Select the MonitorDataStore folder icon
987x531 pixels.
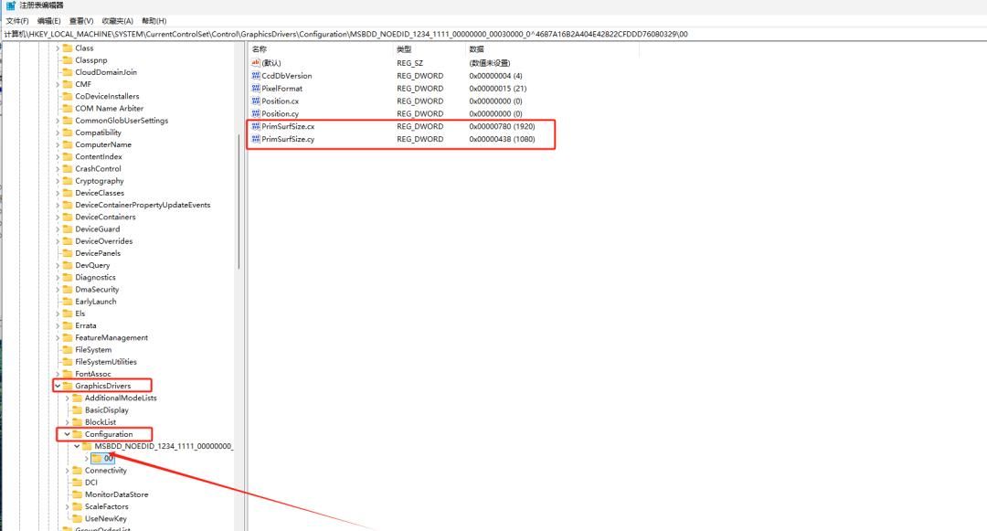point(78,494)
